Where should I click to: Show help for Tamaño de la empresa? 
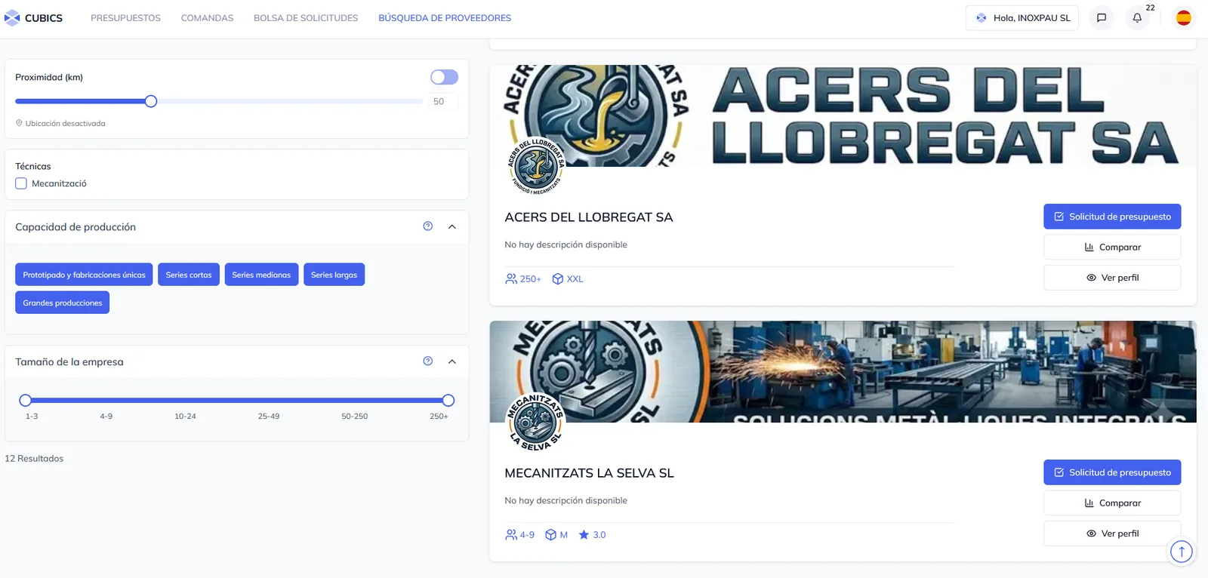coord(428,361)
